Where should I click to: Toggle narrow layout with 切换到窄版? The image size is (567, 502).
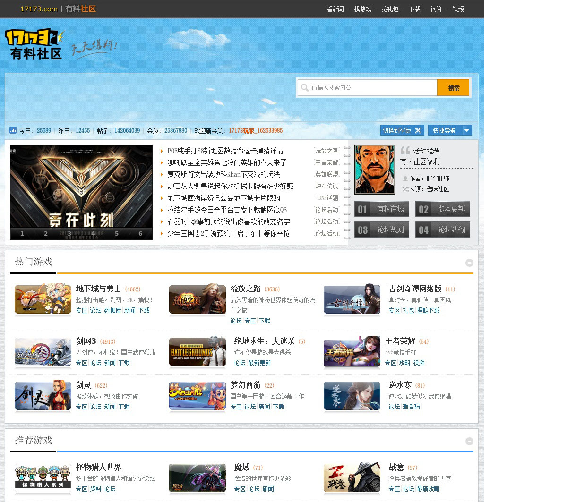pyautogui.click(x=402, y=130)
